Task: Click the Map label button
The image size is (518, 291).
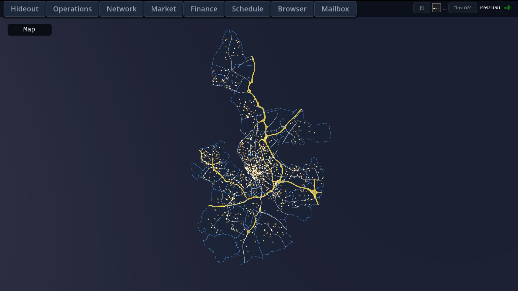Action: [x=29, y=30]
